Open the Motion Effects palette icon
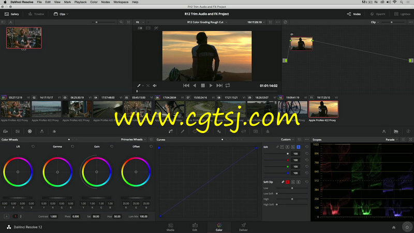Screen dimensions: 414x233 point(54,132)
